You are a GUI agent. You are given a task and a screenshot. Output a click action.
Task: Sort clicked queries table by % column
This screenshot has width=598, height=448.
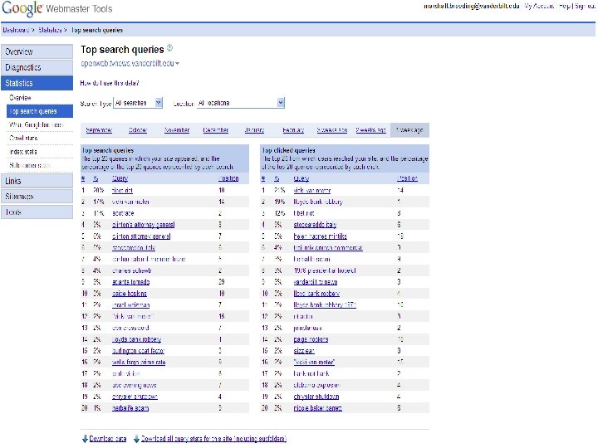click(277, 178)
